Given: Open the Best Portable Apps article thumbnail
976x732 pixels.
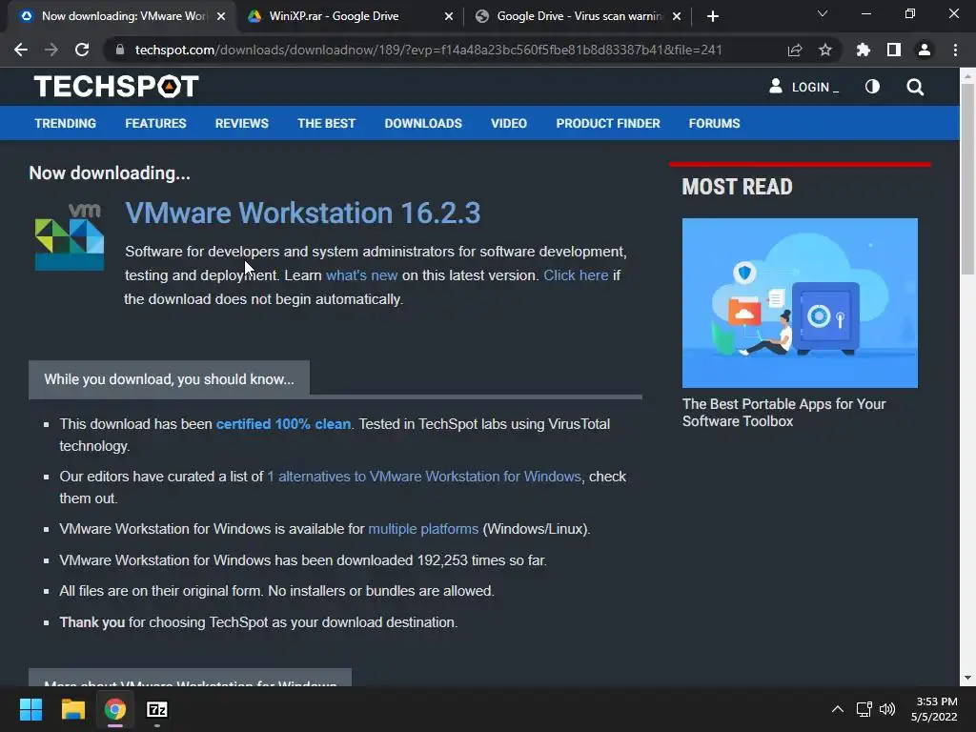Looking at the screenshot, I should (800, 302).
